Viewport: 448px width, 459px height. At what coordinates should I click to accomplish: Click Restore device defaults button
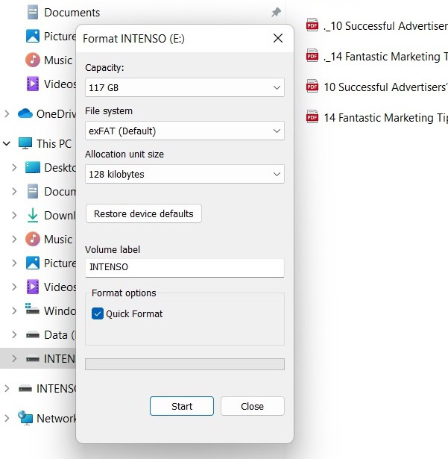pos(144,213)
